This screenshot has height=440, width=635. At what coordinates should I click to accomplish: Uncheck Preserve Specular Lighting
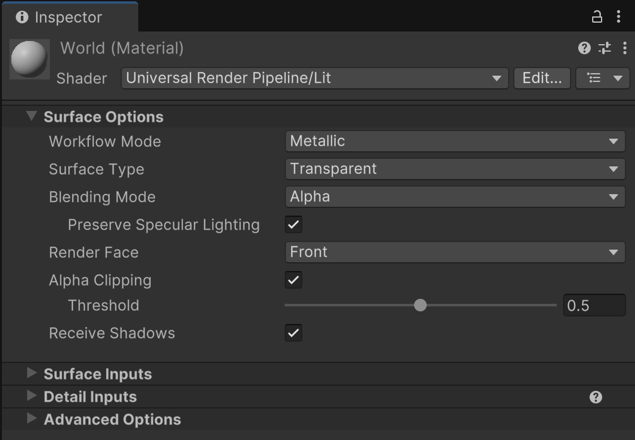tap(294, 224)
